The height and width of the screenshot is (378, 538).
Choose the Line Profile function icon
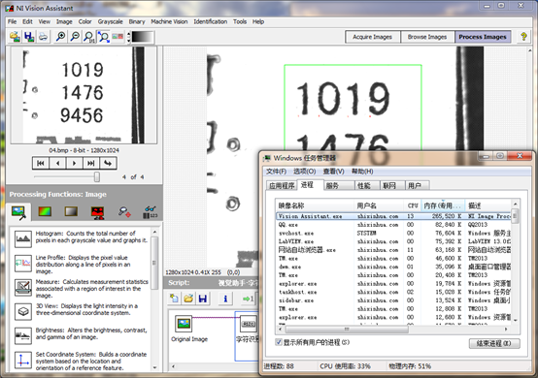click(23, 264)
